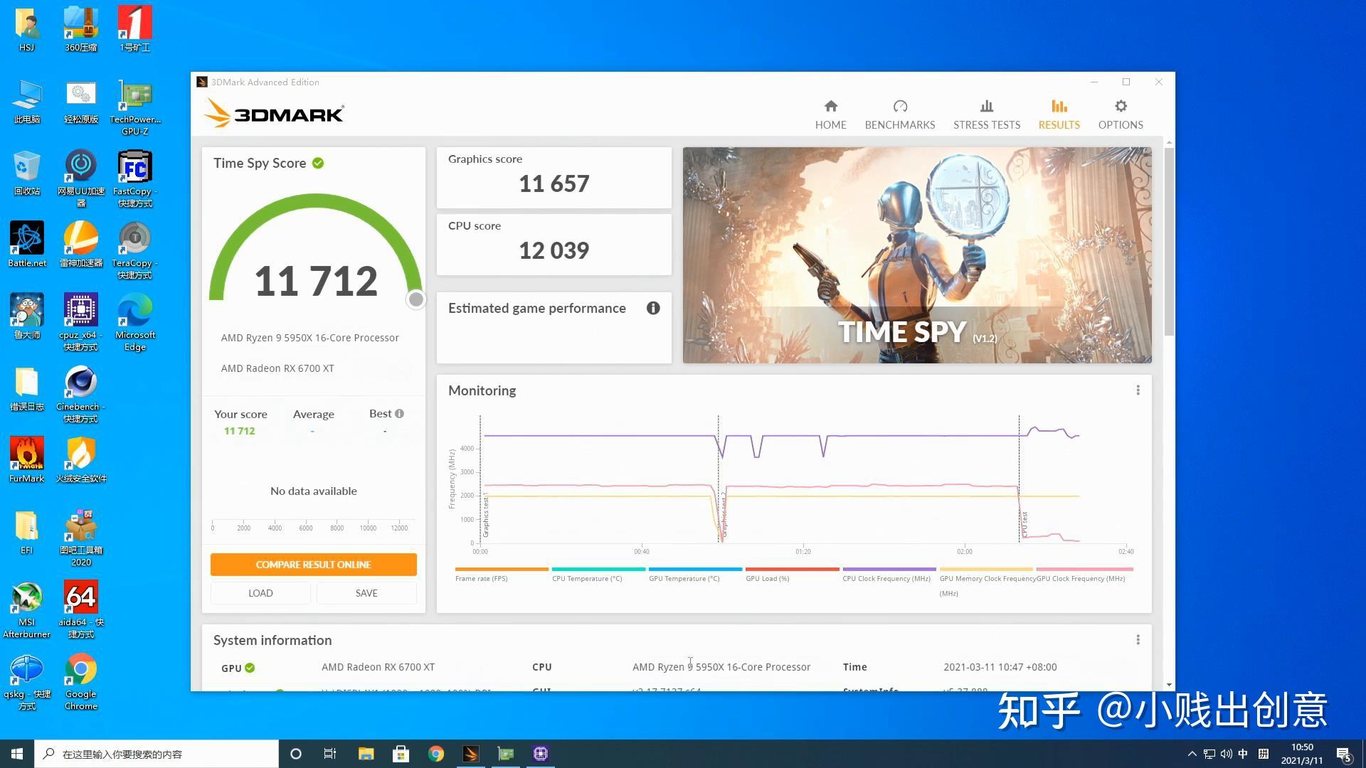
Task: Select the RESULTS tab
Action: (x=1059, y=114)
